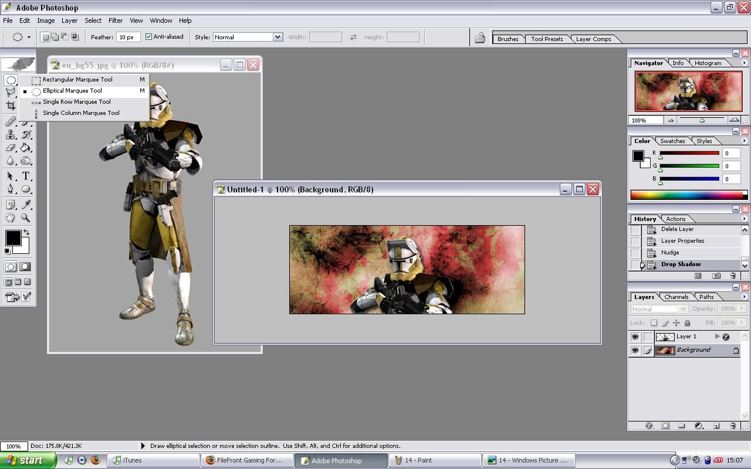The height and width of the screenshot is (469, 751).
Task: Choose the Hand tool
Action: 11,217
